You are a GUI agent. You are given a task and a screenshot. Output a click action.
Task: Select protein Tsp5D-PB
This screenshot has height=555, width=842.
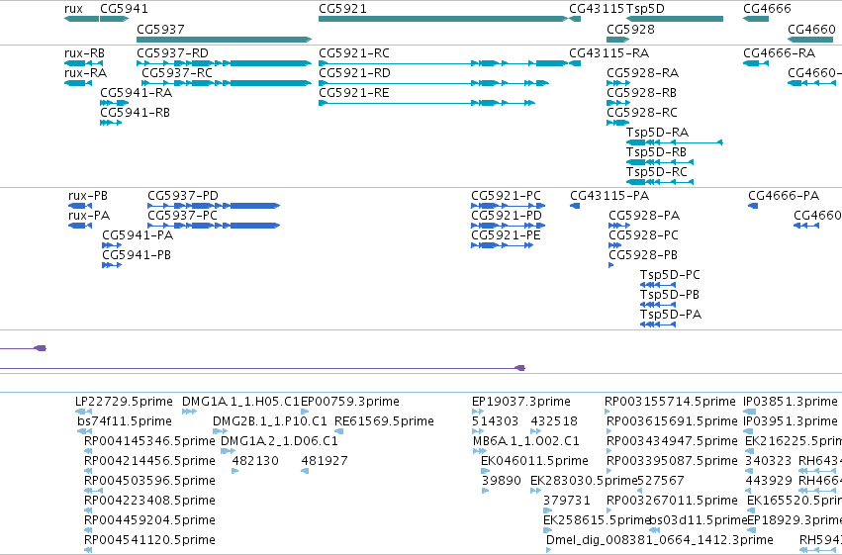coord(658,306)
